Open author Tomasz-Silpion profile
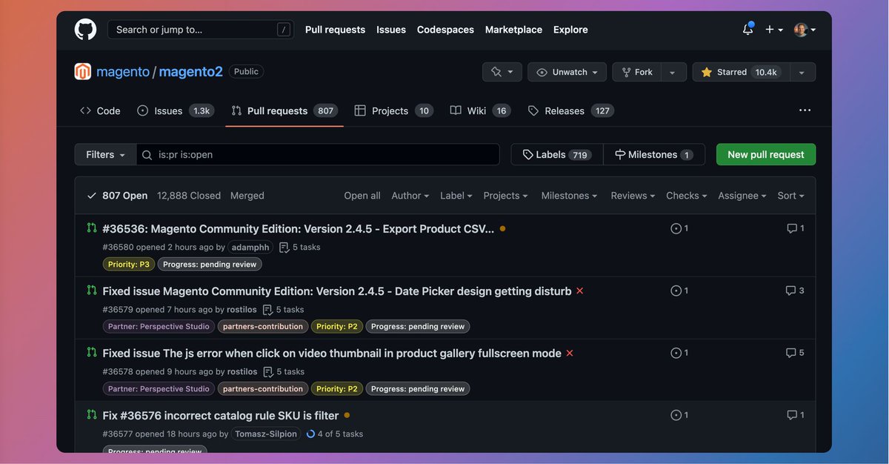 pyautogui.click(x=267, y=434)
